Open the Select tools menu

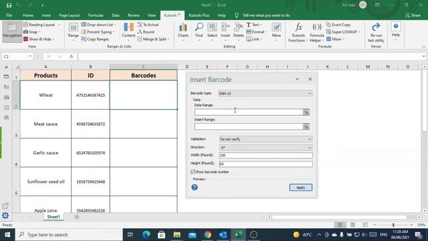coord(212,31)
